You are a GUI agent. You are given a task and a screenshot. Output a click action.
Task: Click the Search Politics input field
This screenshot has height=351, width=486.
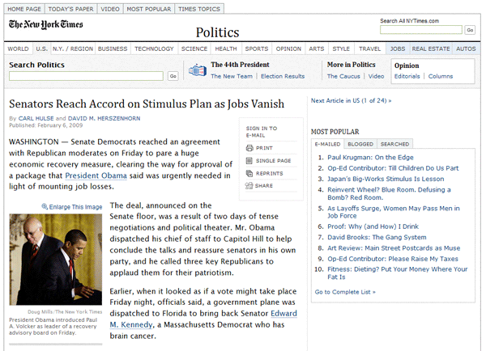pos(86,76)
